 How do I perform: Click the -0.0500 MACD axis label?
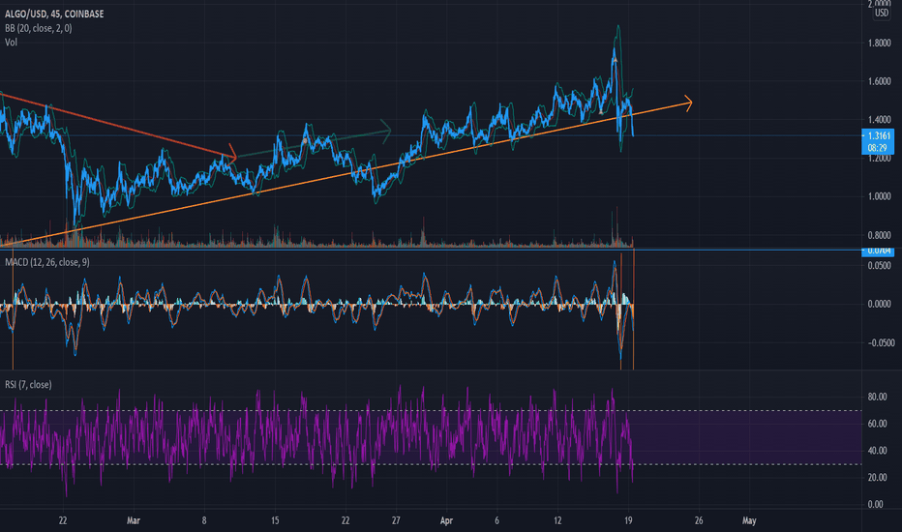[881, 342]
